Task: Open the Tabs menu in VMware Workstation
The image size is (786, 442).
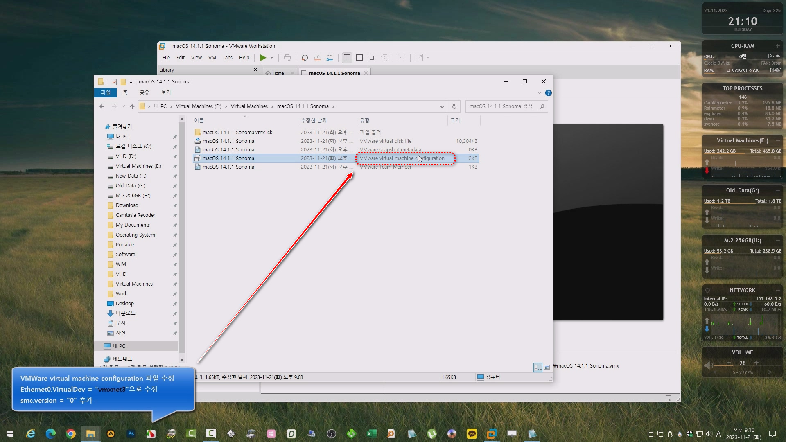Action: 227,58
